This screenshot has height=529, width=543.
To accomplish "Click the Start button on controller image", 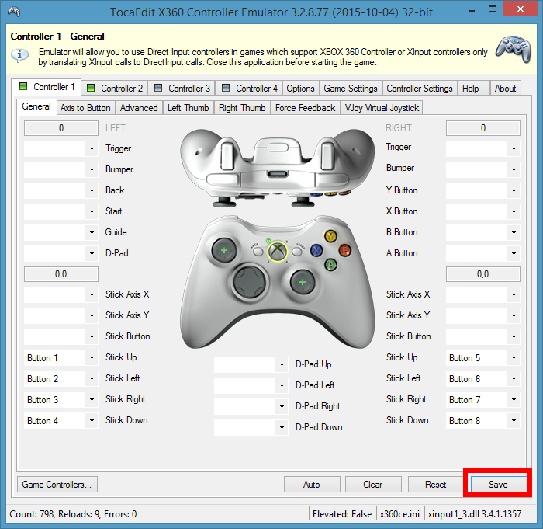I will pos(297,251).
